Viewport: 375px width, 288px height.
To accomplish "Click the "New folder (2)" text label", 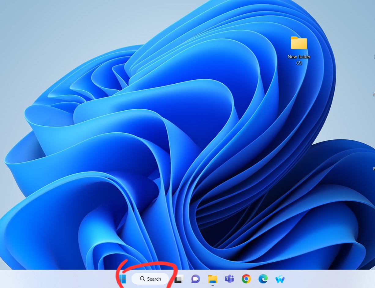I will pos(299,59).
